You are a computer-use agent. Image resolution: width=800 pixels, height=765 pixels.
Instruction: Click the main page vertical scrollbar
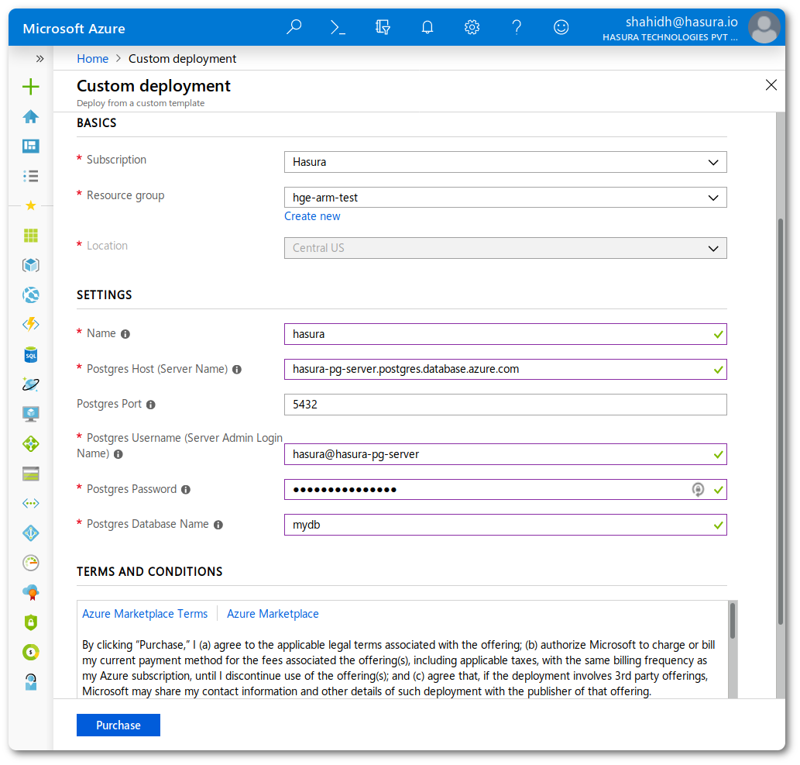[780, 422]
